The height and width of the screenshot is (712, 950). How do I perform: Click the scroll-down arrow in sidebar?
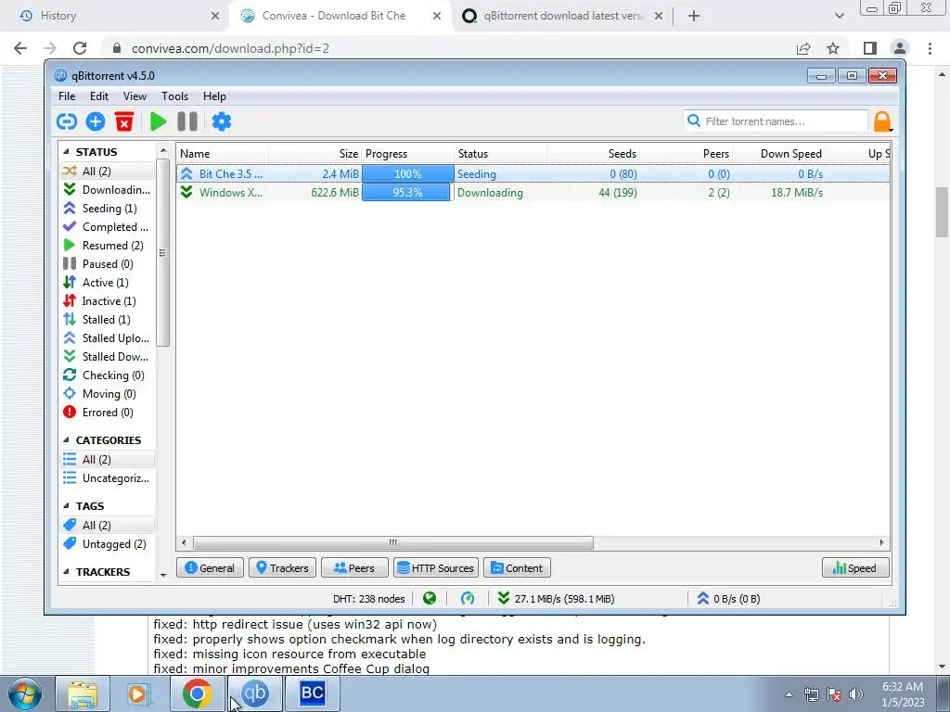tap(163, 574)
